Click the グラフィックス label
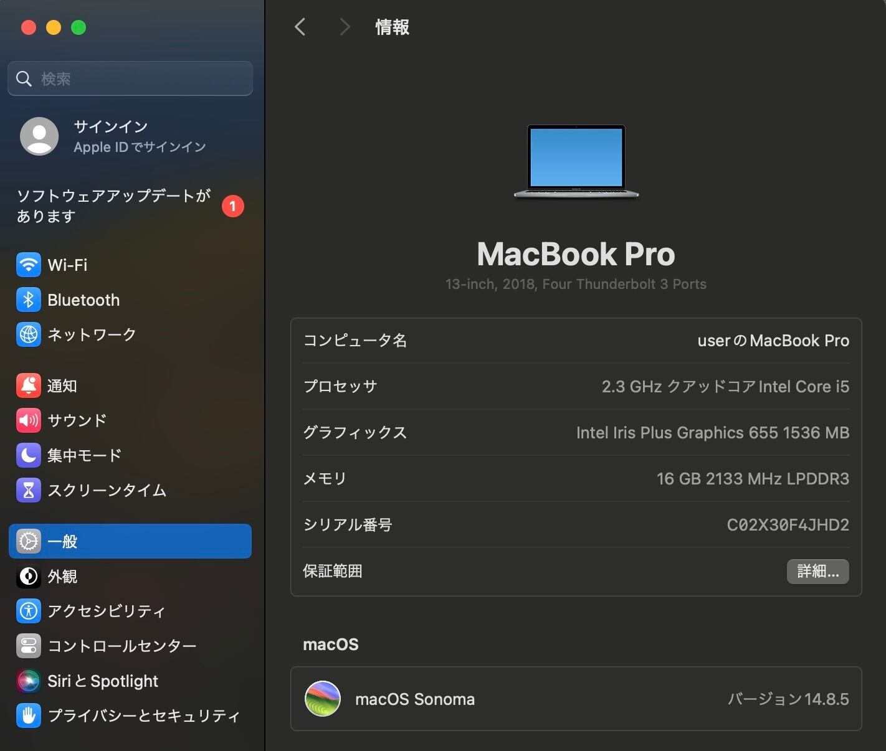This screenshot has height=751, width=886. coord(355,433)
